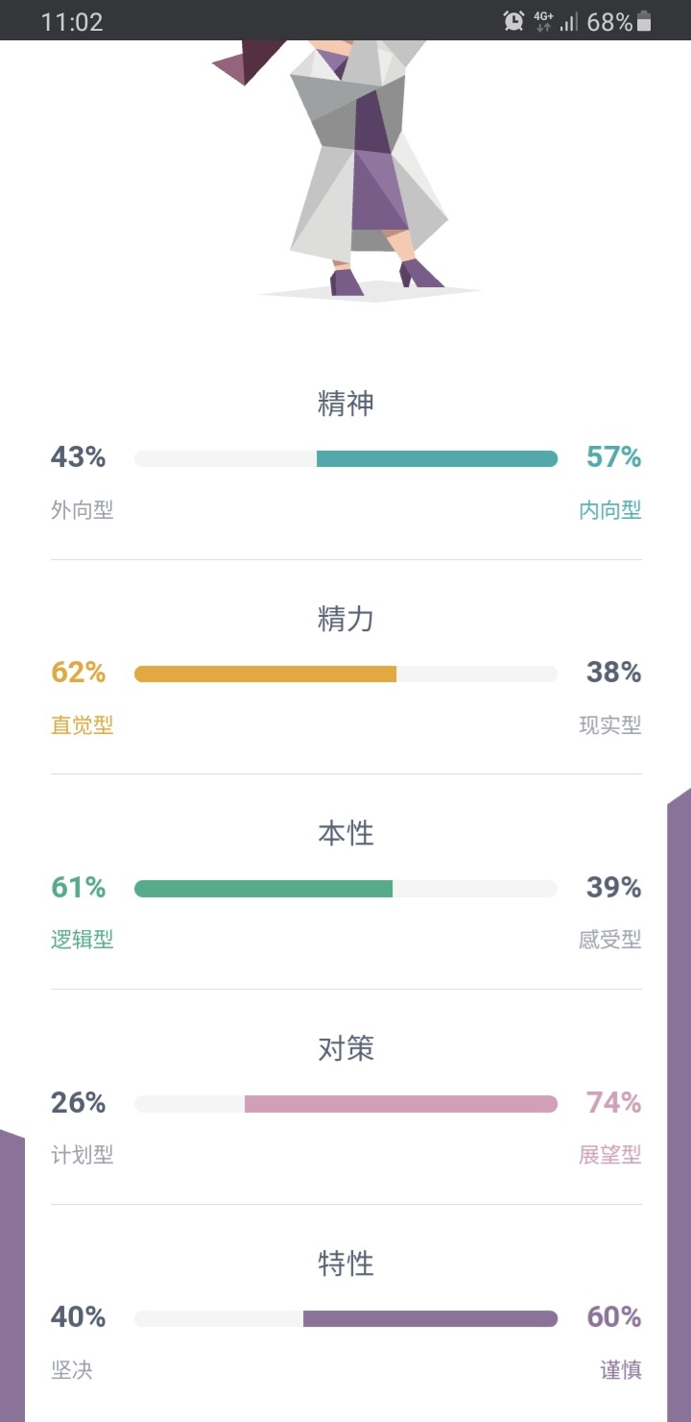Screen dimensions: 691x1422
Task: Tap the alarm clock status icon
Action: [513, 20]
